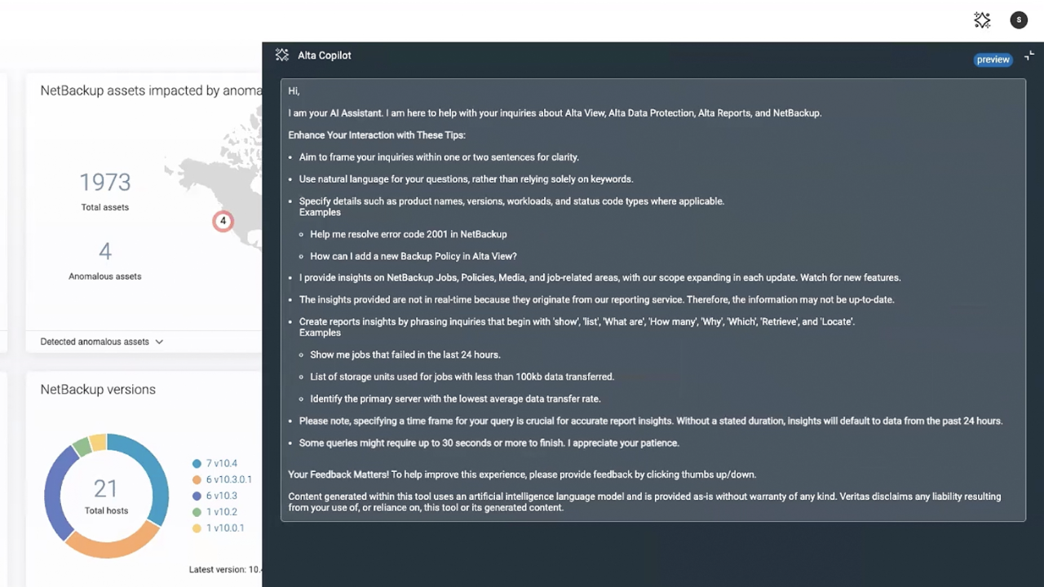Viewport: 1044px width, 587px height.
Task: Click the orange v10.3.0.1 legend dot
Action: 197,479
